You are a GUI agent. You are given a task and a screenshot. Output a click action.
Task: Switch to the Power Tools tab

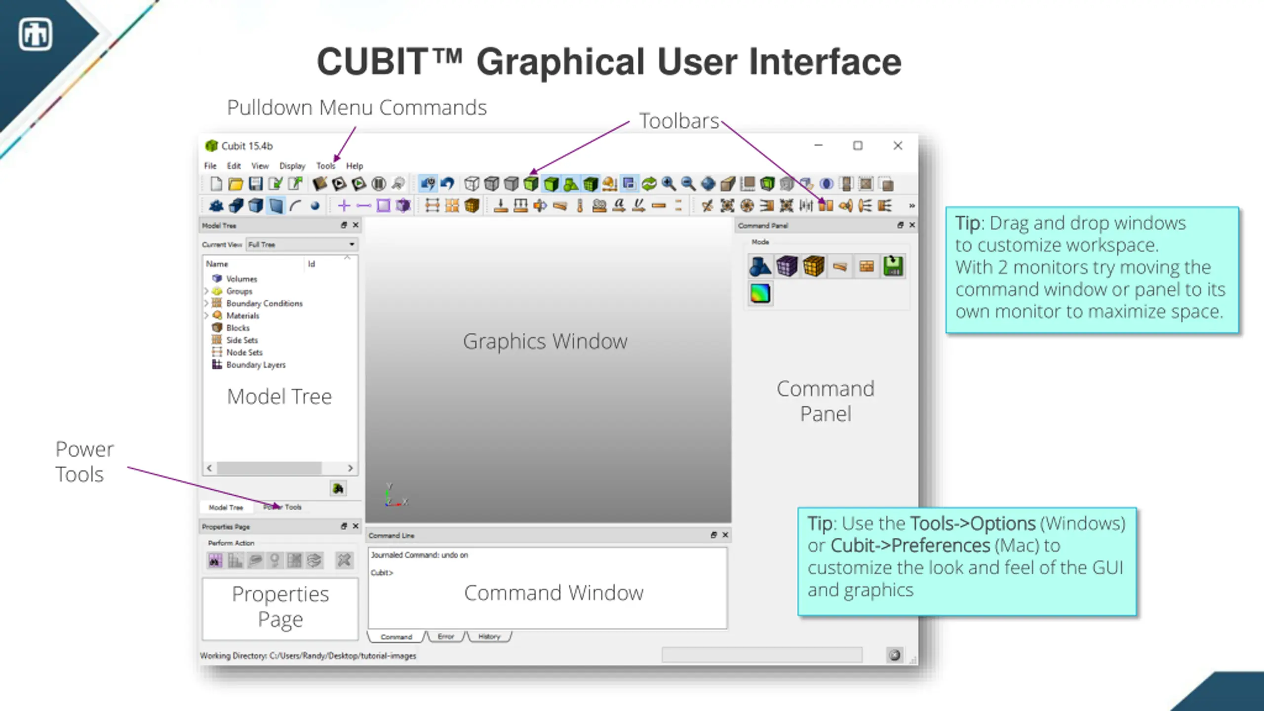(282, 507)
